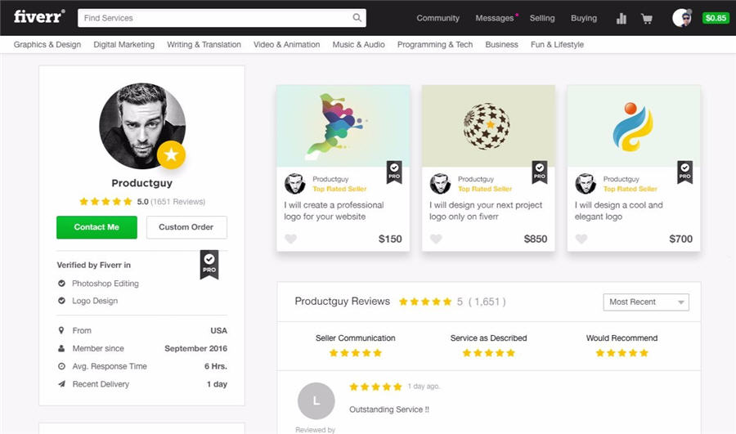The width and height of the screenshot is (736, 434).
Task: Click the Find Services search field
Action: point(222,18)
